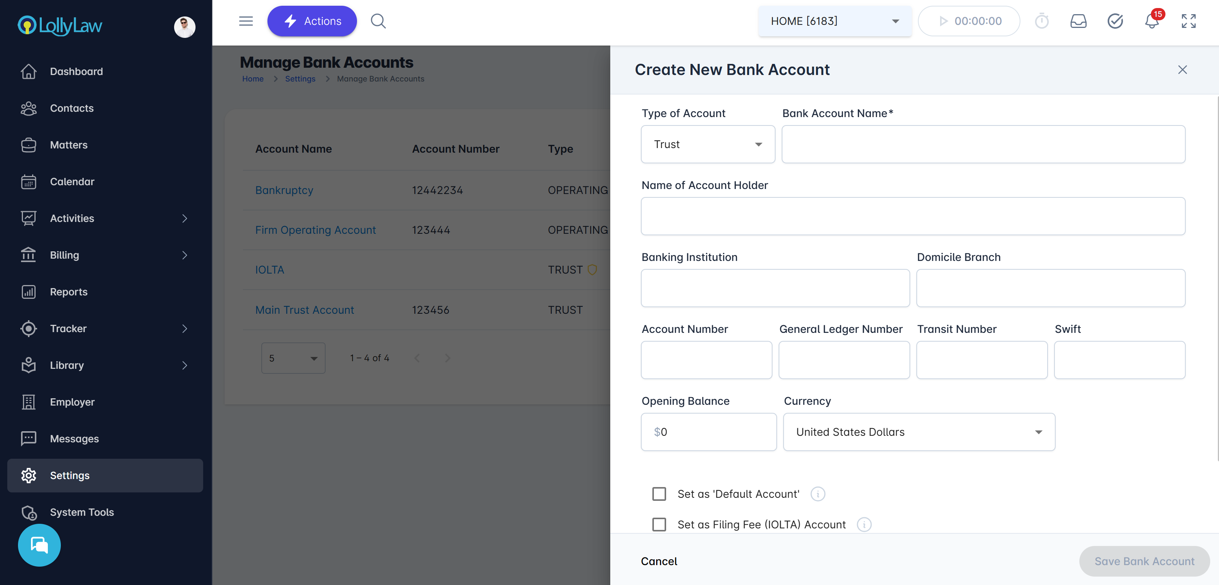Toggle the hamburger menu icon
1219x585 pixels.
(246, 21)
